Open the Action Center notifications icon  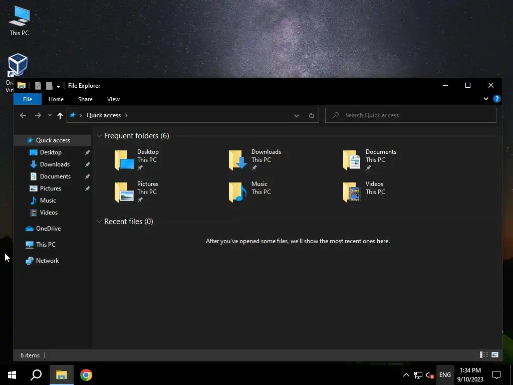pyautogui.click(x=496, y=375)
